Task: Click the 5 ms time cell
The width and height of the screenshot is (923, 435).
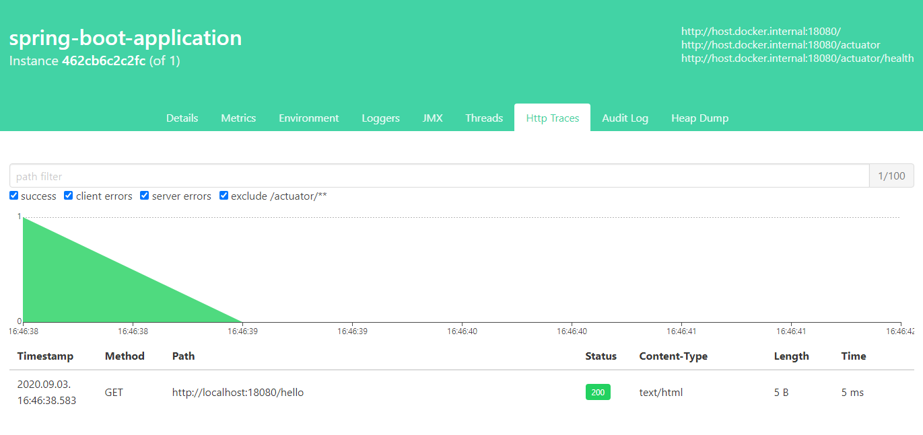Action: click(852, 393)
